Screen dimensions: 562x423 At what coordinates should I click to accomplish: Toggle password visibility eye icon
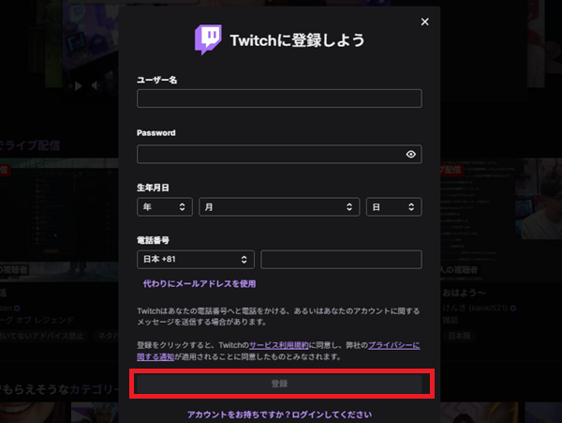(x=411, y=154)
